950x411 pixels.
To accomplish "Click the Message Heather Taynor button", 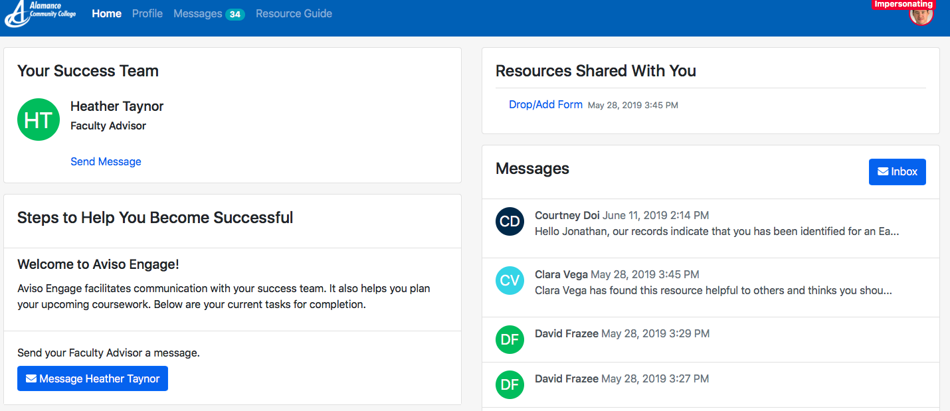I will (x=92, y=378).
